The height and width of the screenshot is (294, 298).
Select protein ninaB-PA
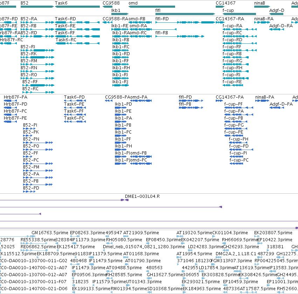264,97
